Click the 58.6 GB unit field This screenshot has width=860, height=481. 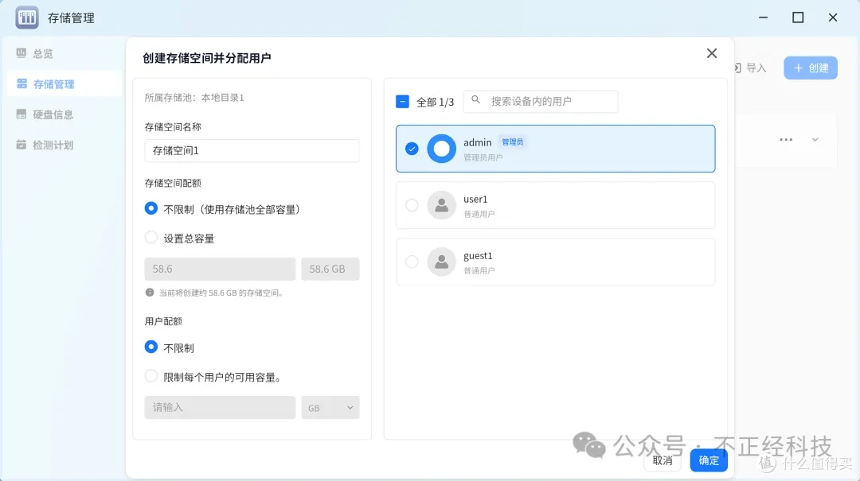tap(330, 269)
